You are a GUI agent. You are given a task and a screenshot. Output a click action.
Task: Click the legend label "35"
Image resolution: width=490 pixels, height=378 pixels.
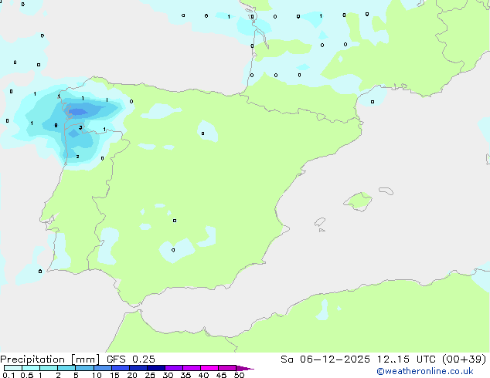(x=185, y=375)
